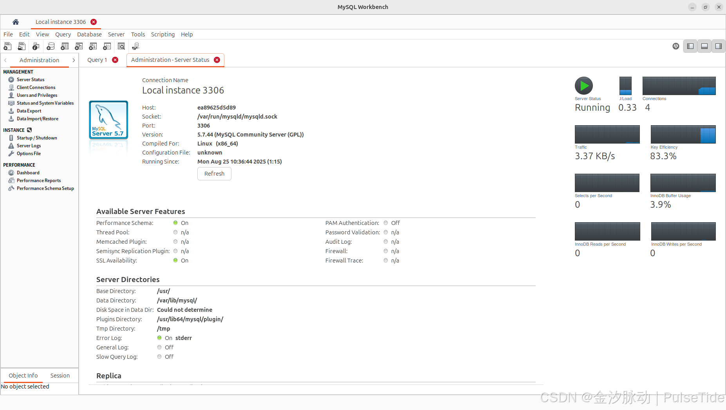Create a new view icon
This screenshot has width=726, height=410.
tap(79, 46)
